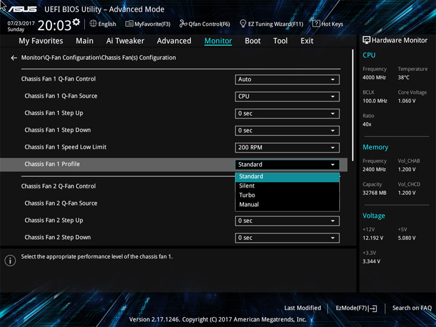Click the clock settings gear icon
The height and width of the screenshot is (327, 436).
[76, 22]
